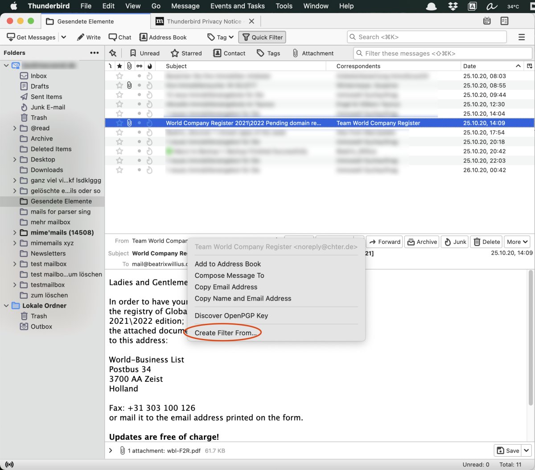The image size is (535, 470).
Task: Sort by the read status column header
Action: point(139,66)
